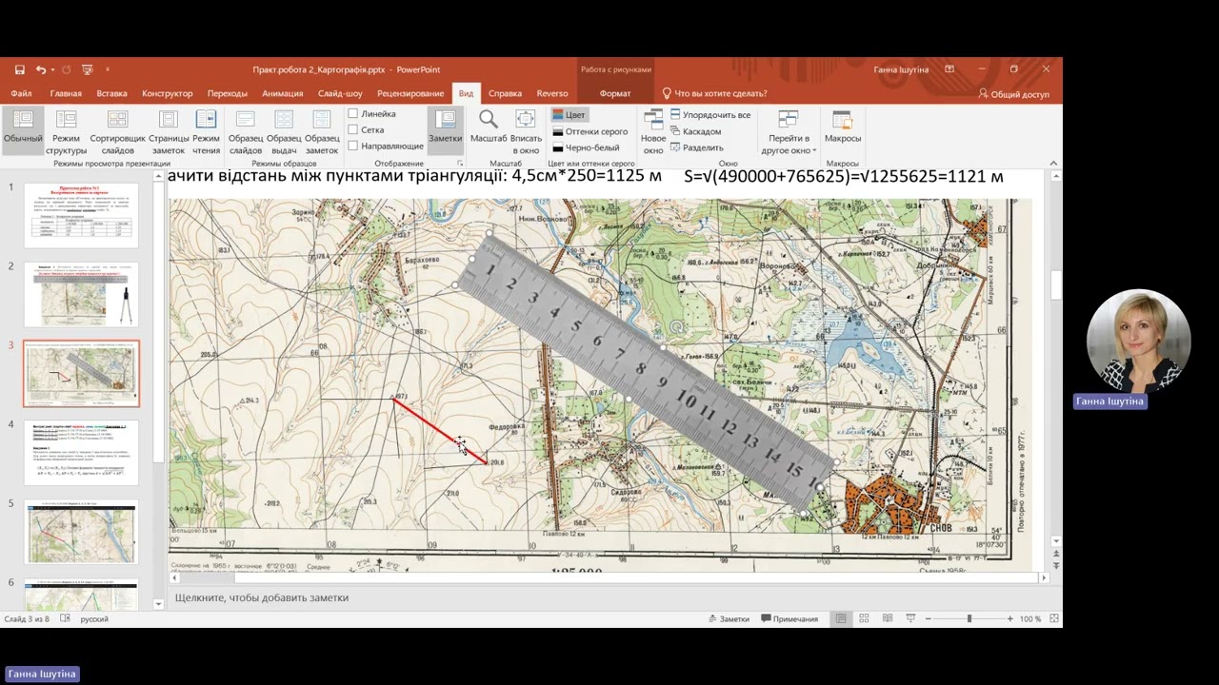
Task: Open the Слайд-шоу tab
Action: pyautogui.click(x=340, y=93)
